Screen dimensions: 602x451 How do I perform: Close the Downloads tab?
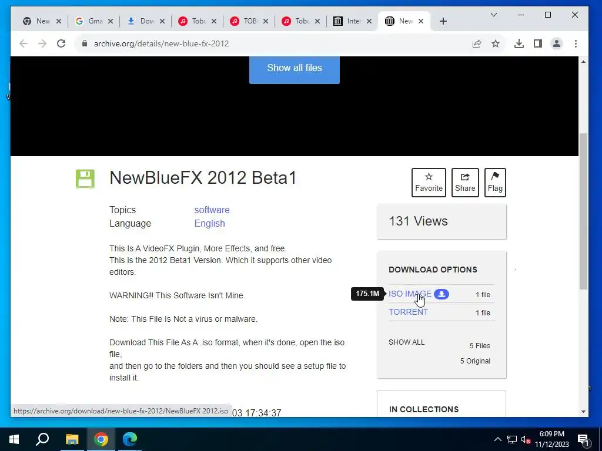click(x=162, y=21)
